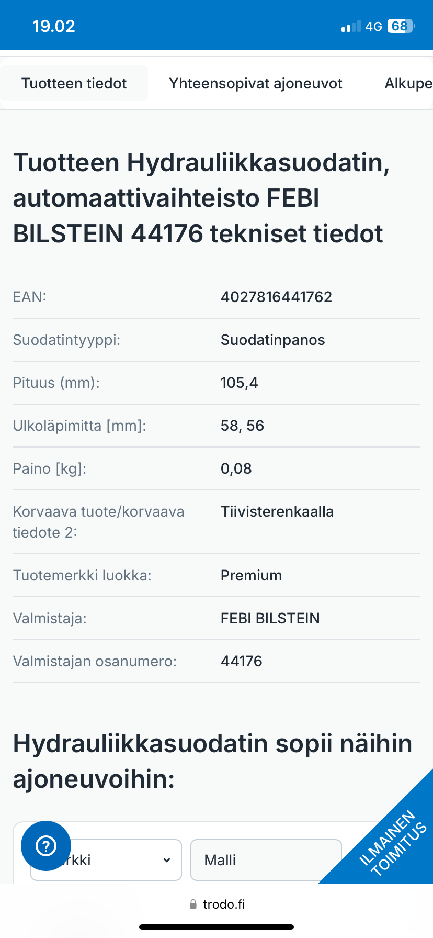Tap the 4G network indicator
The width and height of the screenshot is (433, 938).
374,26
